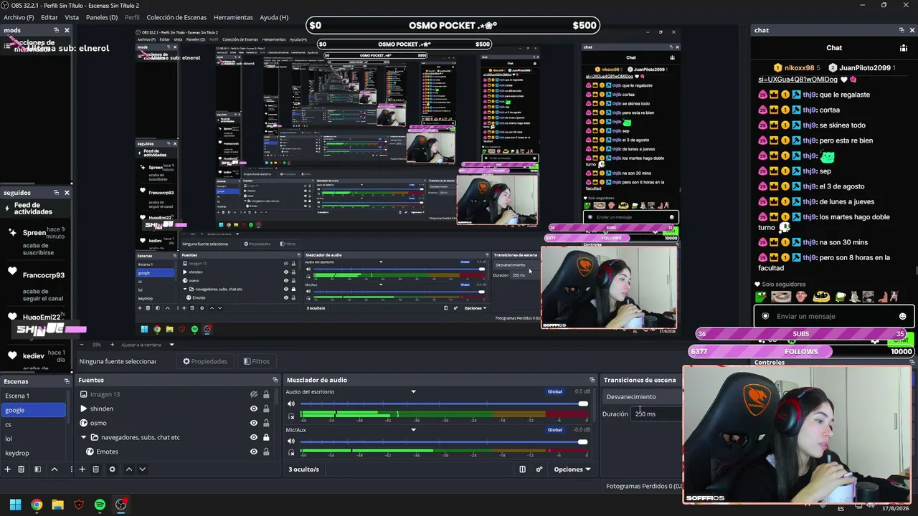This screenshot has height=516, width=918.
Task: Toggle audio monitoring for Audio del escritorio
Action: pos(291,416)
